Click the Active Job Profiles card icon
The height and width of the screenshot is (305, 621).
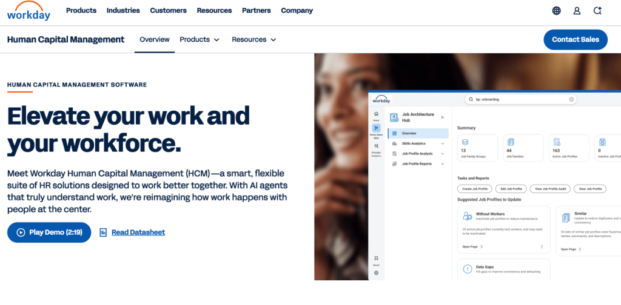557,142
